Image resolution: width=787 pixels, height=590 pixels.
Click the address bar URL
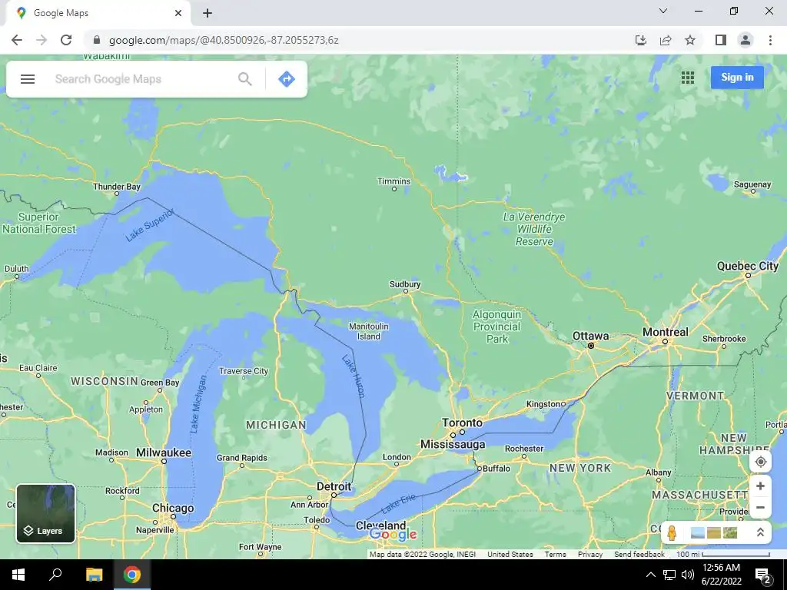224,40
